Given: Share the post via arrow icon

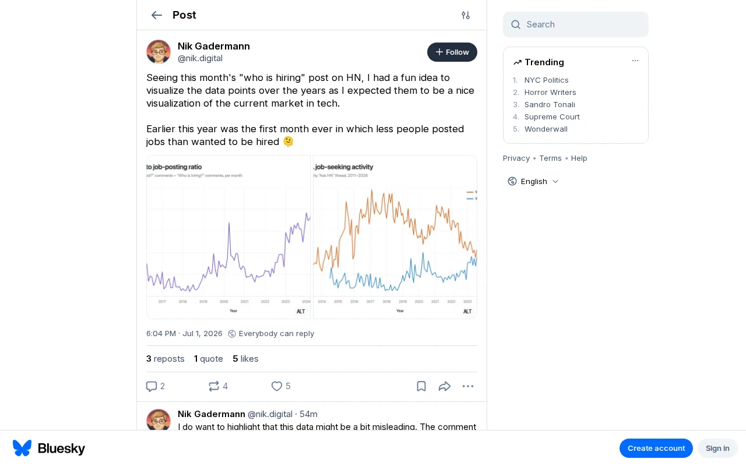Looking at the screenshot, I should click(445, 386).
